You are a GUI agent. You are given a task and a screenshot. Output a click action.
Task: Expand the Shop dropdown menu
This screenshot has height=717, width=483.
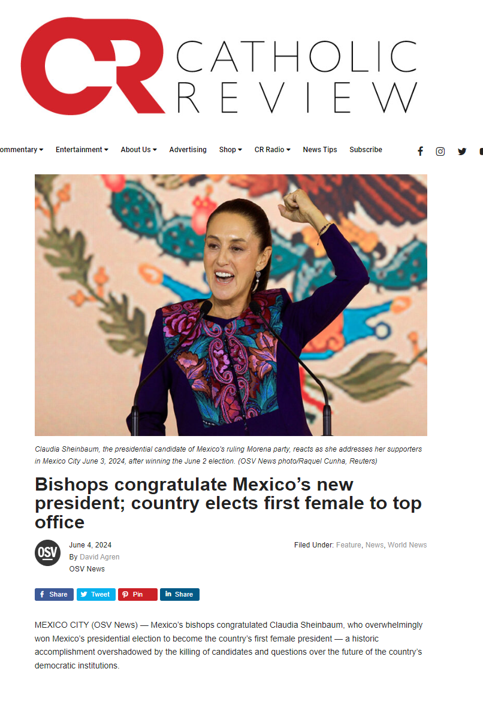(231, 150)
